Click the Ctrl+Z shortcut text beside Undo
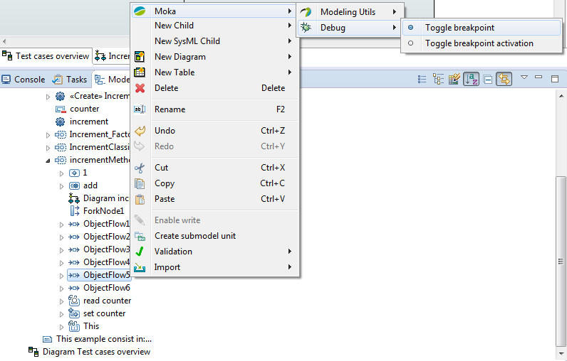Image resolution: width=567 pixels, height=361 pixels. click(x=273, y=131)
